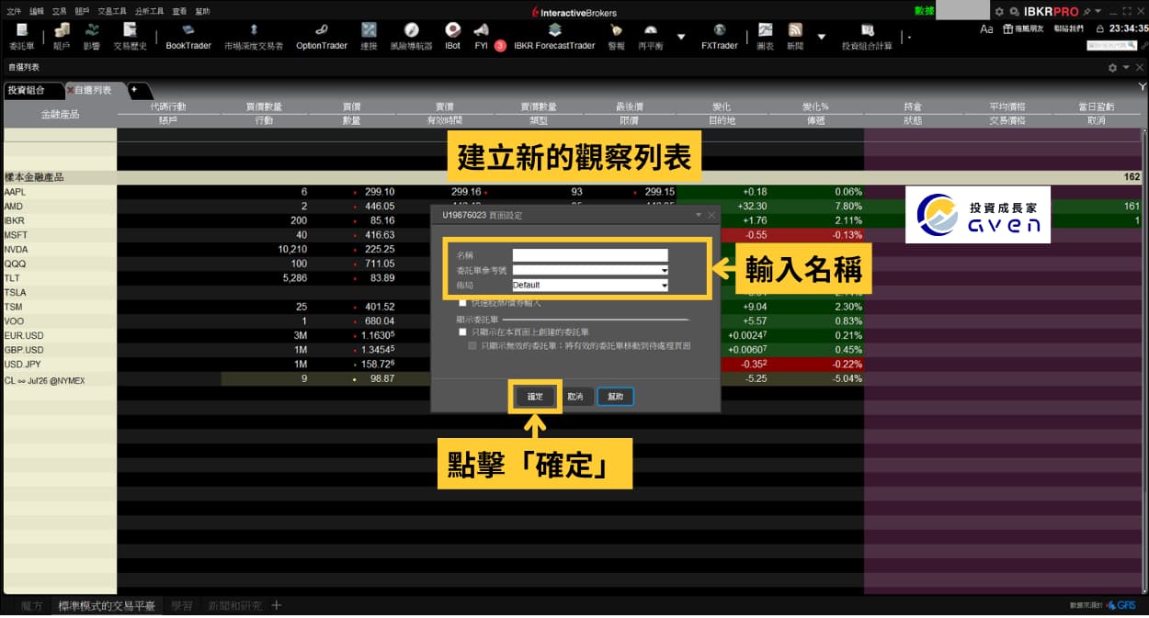The width and height of the screenshot is (1149, 618).
Task: Open the 委託單 order ticket tool
Action: (x=21, y=37)
